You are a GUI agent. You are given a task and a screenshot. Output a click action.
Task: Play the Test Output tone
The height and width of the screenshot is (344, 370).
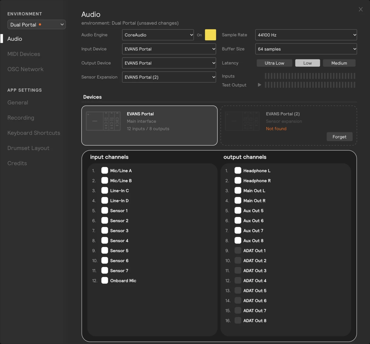tap(259, 85)
